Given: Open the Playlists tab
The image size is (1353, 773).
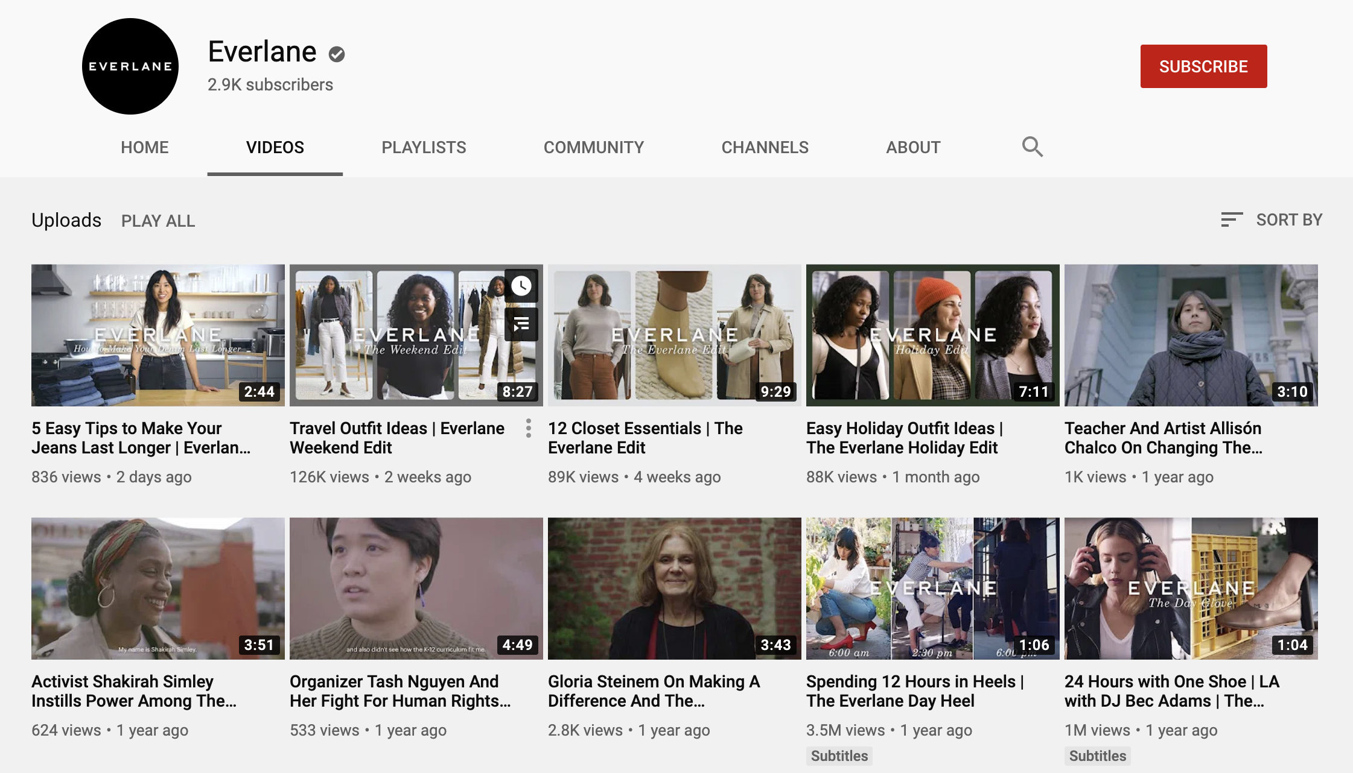Looking at the screenshot, I should 424,147.
